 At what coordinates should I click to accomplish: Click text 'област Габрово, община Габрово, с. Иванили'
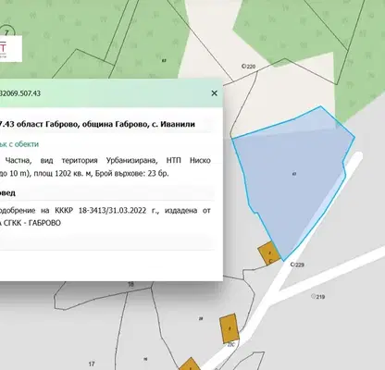pyautogui.click(x=106, y=124)
